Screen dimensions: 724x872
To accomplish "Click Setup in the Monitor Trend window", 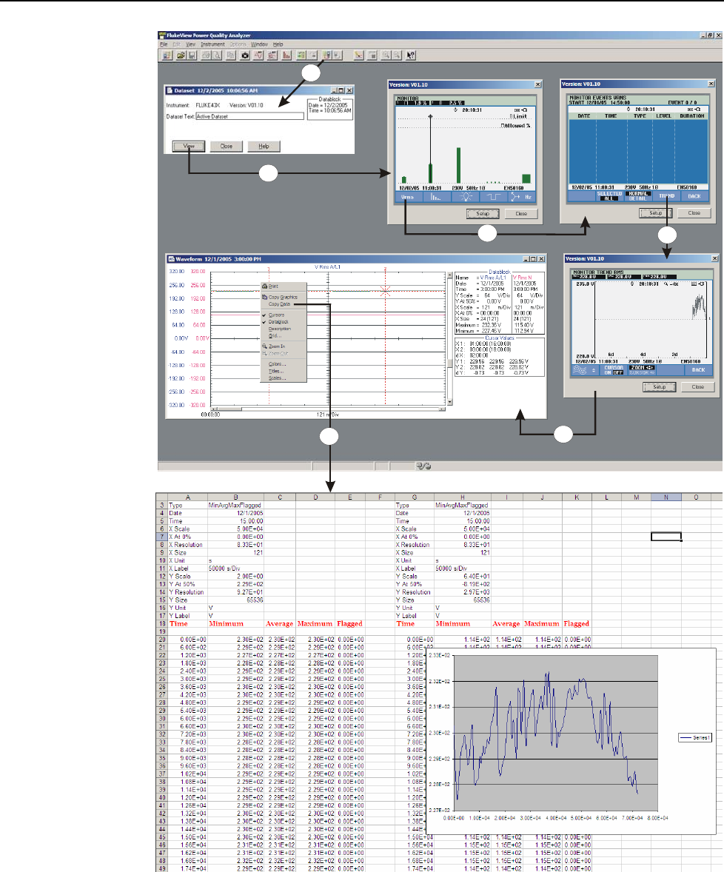I will click(660, 387).
